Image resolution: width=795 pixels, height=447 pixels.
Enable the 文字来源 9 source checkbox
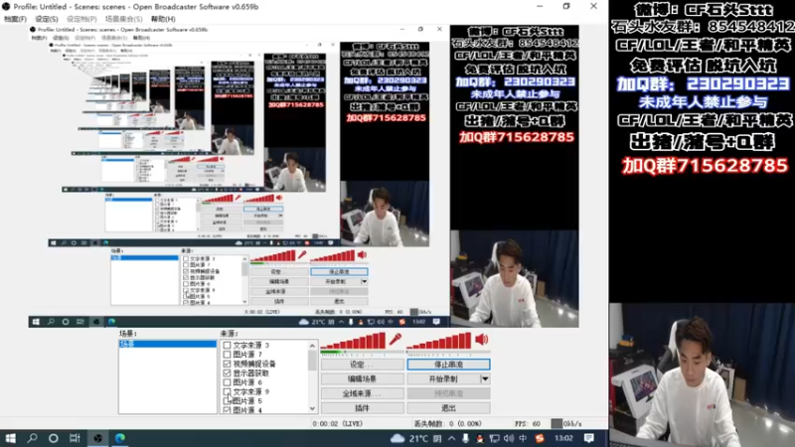coord(227,391)
